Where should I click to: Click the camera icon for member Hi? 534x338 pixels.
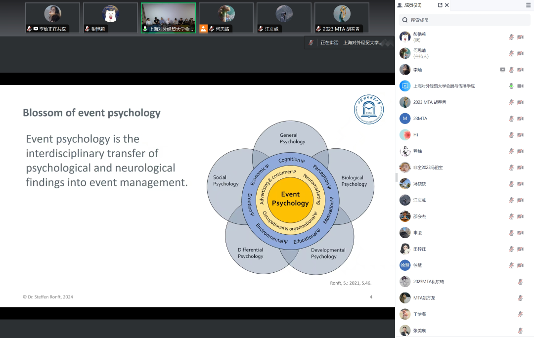tap(520, 135)
